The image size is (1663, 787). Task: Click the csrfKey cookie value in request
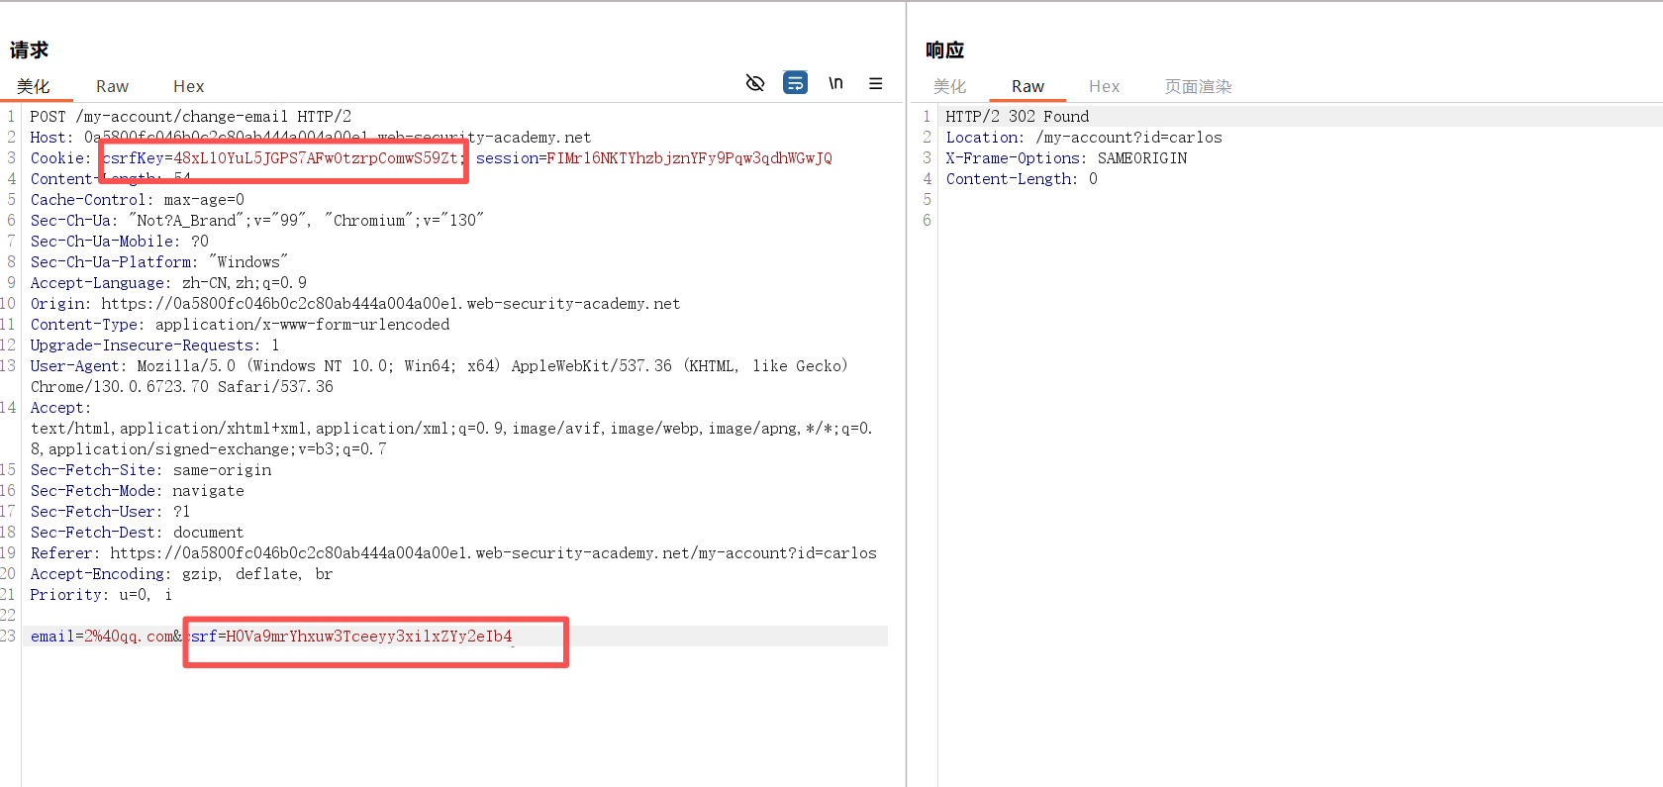(x=315, y=158)
